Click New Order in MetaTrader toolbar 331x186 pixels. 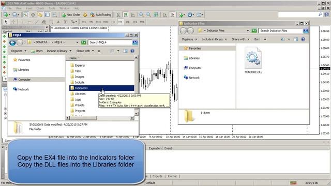(71, 15)
